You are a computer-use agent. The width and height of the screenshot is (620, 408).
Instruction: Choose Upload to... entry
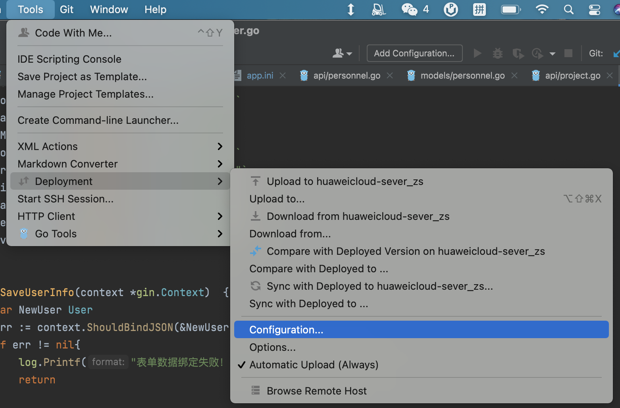[x=421, y=199]
